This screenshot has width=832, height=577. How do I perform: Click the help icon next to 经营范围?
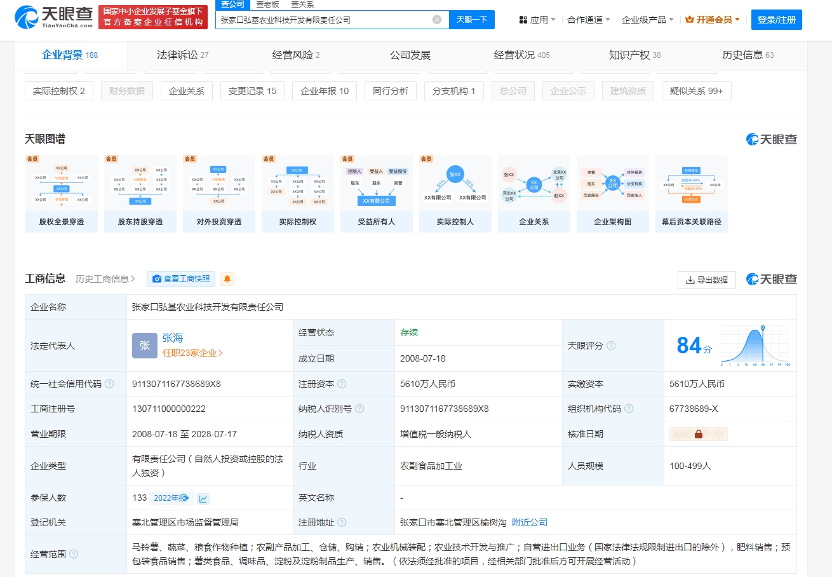click(74, 554)
